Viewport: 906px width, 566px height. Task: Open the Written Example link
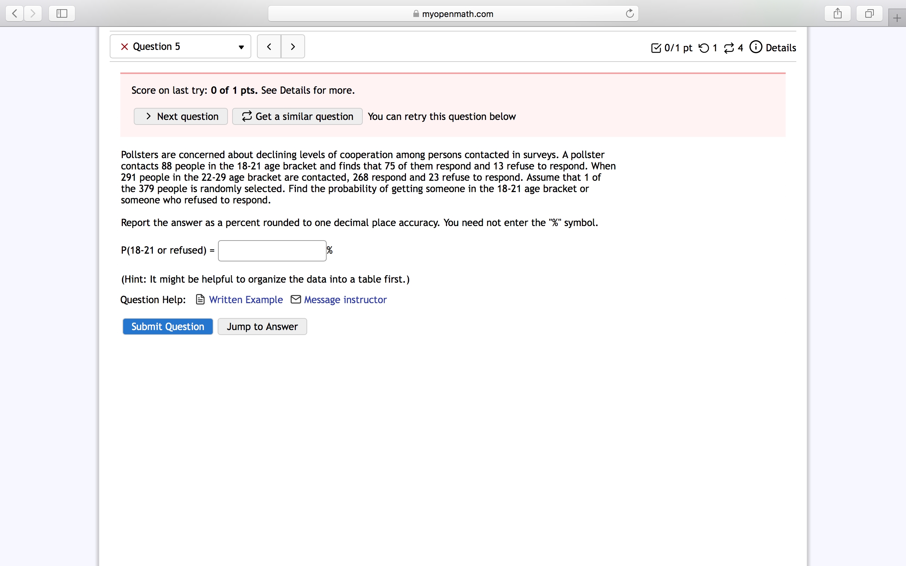[x=246, y=300]
